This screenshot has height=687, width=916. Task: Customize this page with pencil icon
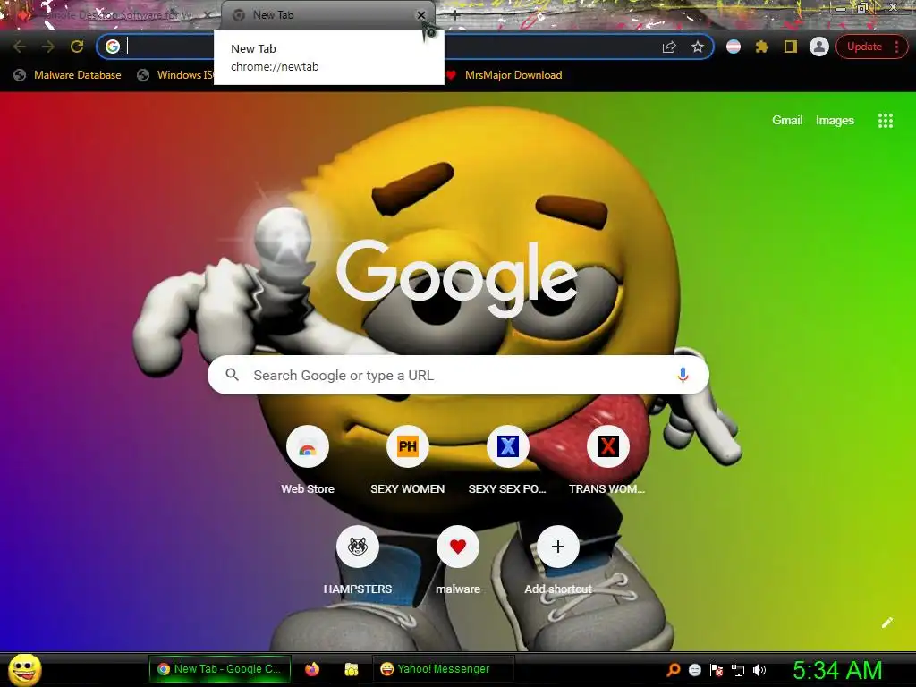pyautogui.click(x=886, y=623)
